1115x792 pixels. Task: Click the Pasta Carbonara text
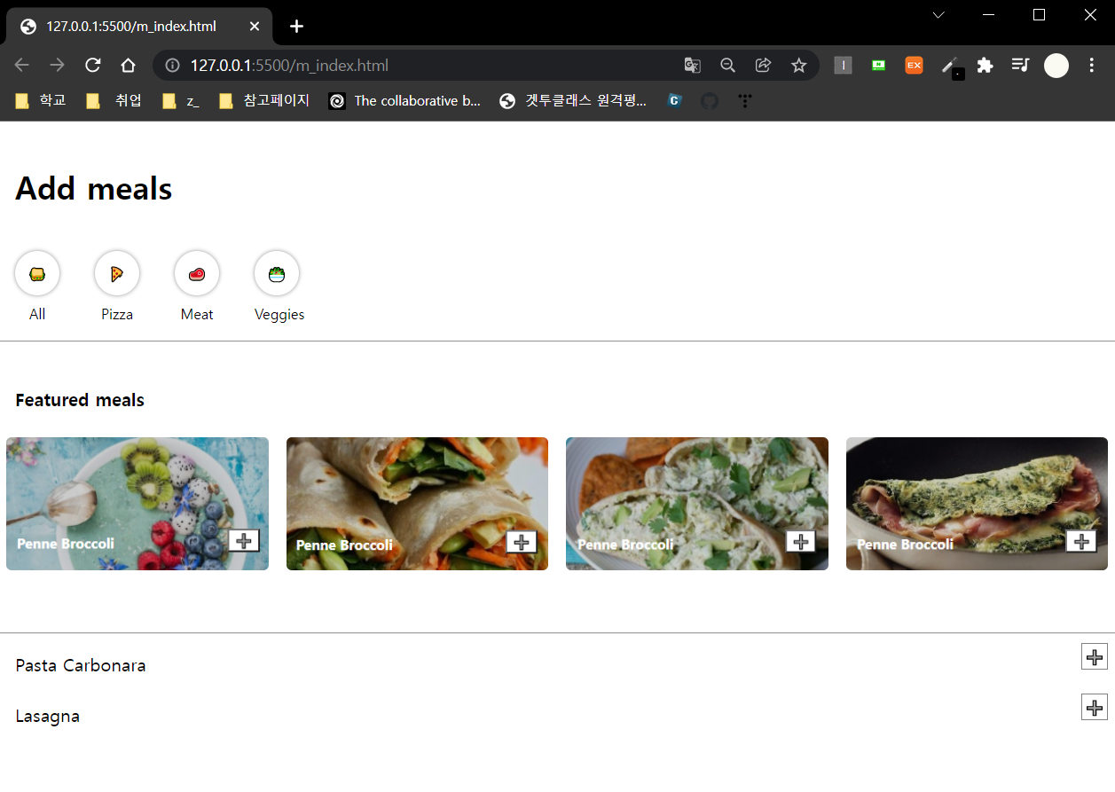(81, 665)
